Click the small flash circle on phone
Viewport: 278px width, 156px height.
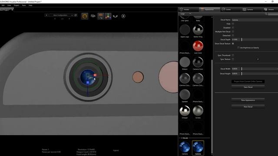tap(138, 77)
